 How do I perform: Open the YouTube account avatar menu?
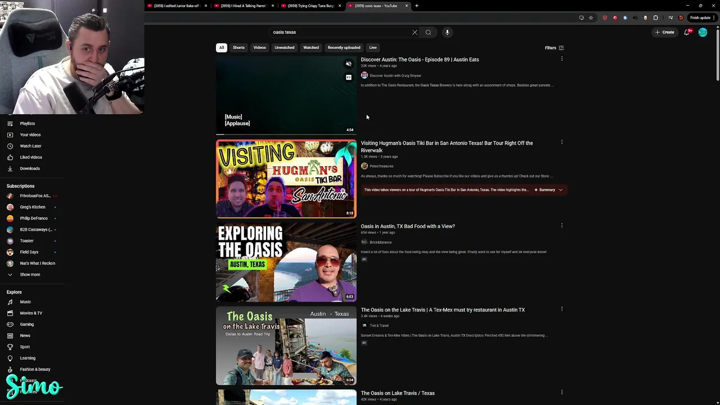703,32
